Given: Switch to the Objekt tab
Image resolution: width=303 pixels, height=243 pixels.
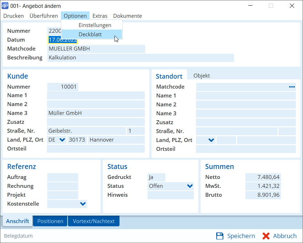Looking at the screenshot, I should pos(202,76).
